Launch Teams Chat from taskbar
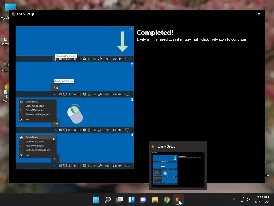274x206 pixels. point(143,200)
